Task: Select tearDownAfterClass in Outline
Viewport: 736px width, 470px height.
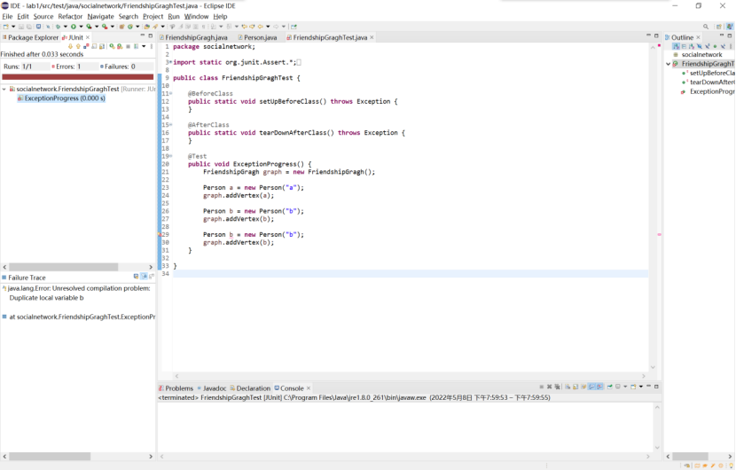Action: (709, 82)
